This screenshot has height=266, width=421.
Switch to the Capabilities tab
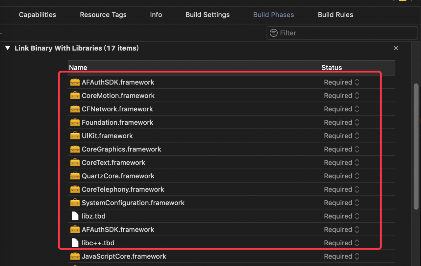pyautogui.click(x=37, y=15)
